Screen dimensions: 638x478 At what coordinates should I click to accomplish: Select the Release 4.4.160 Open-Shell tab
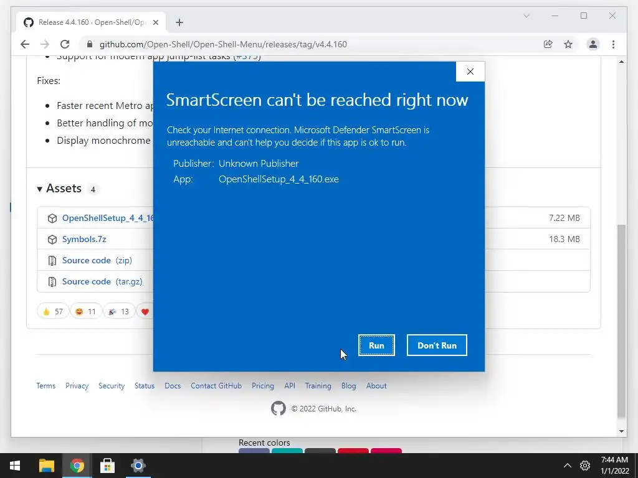pos(91,22)
